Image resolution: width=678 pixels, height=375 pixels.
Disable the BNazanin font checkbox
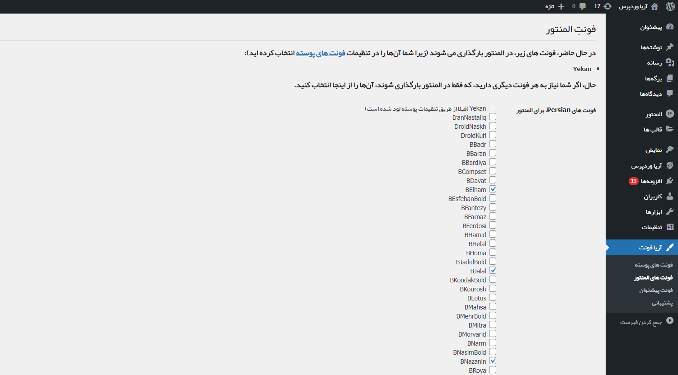pos(493,361)
